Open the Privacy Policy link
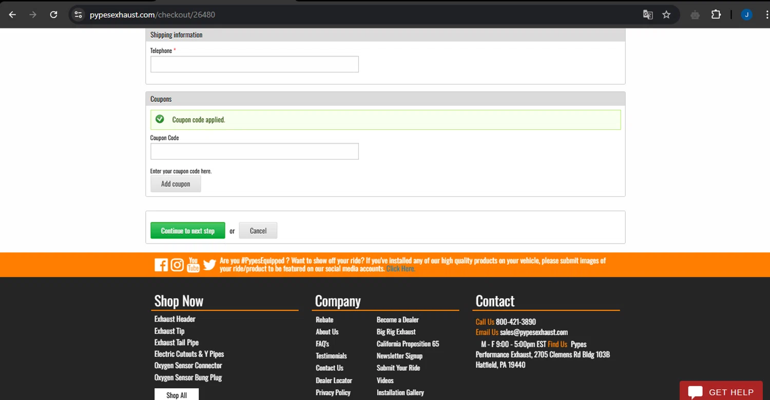 pos(333,392)
